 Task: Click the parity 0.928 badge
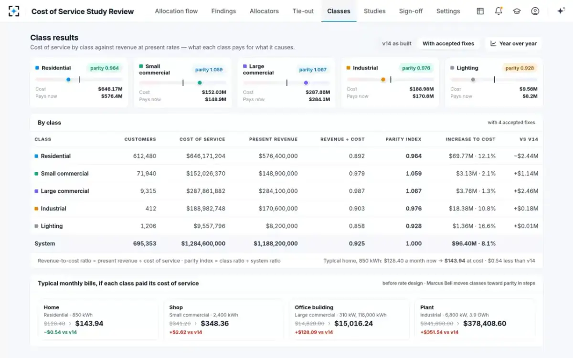520,68
